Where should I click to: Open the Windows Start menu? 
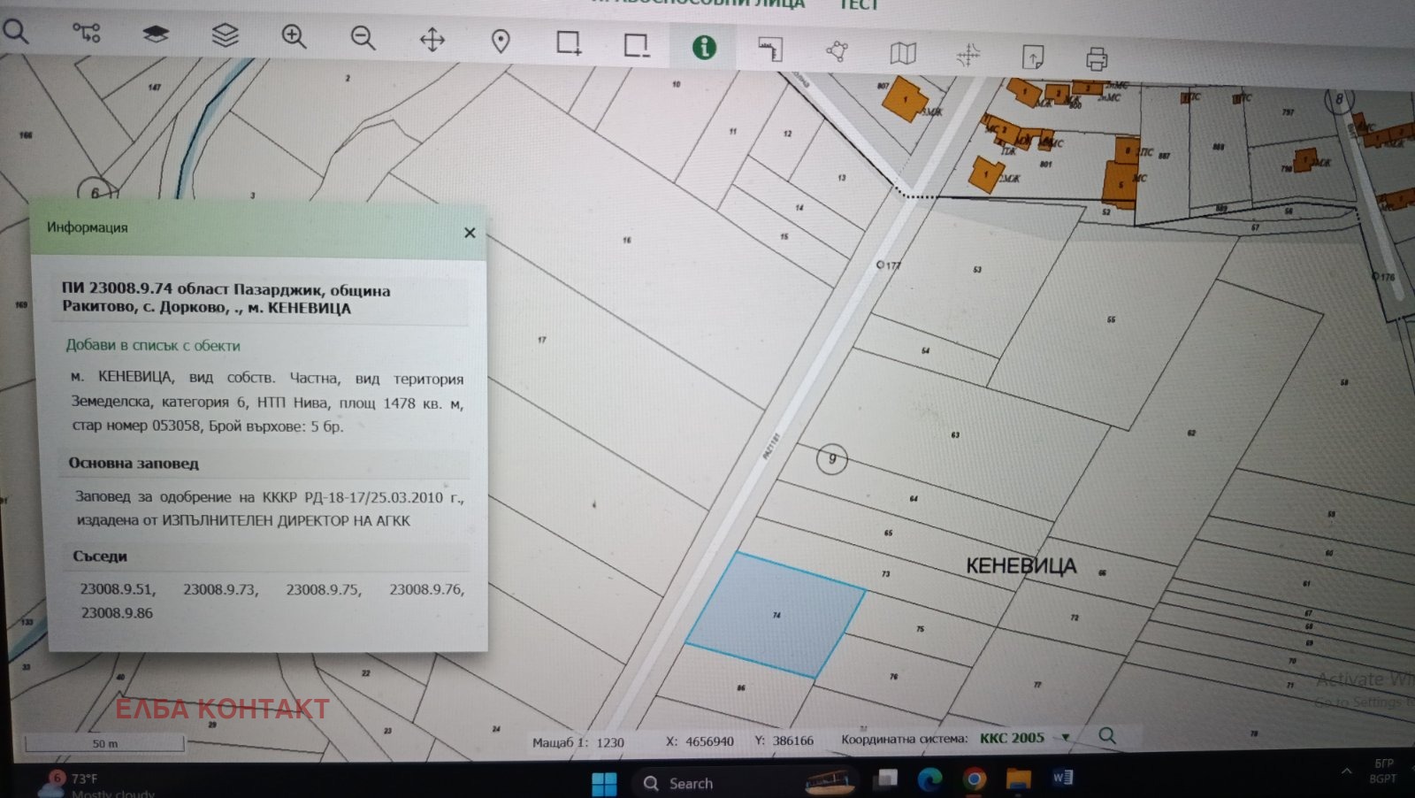point(604,783)
